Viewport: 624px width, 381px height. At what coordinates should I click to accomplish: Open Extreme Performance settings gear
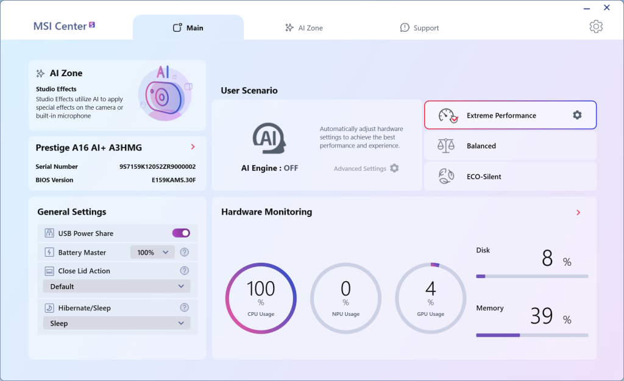tap(577, 115)
